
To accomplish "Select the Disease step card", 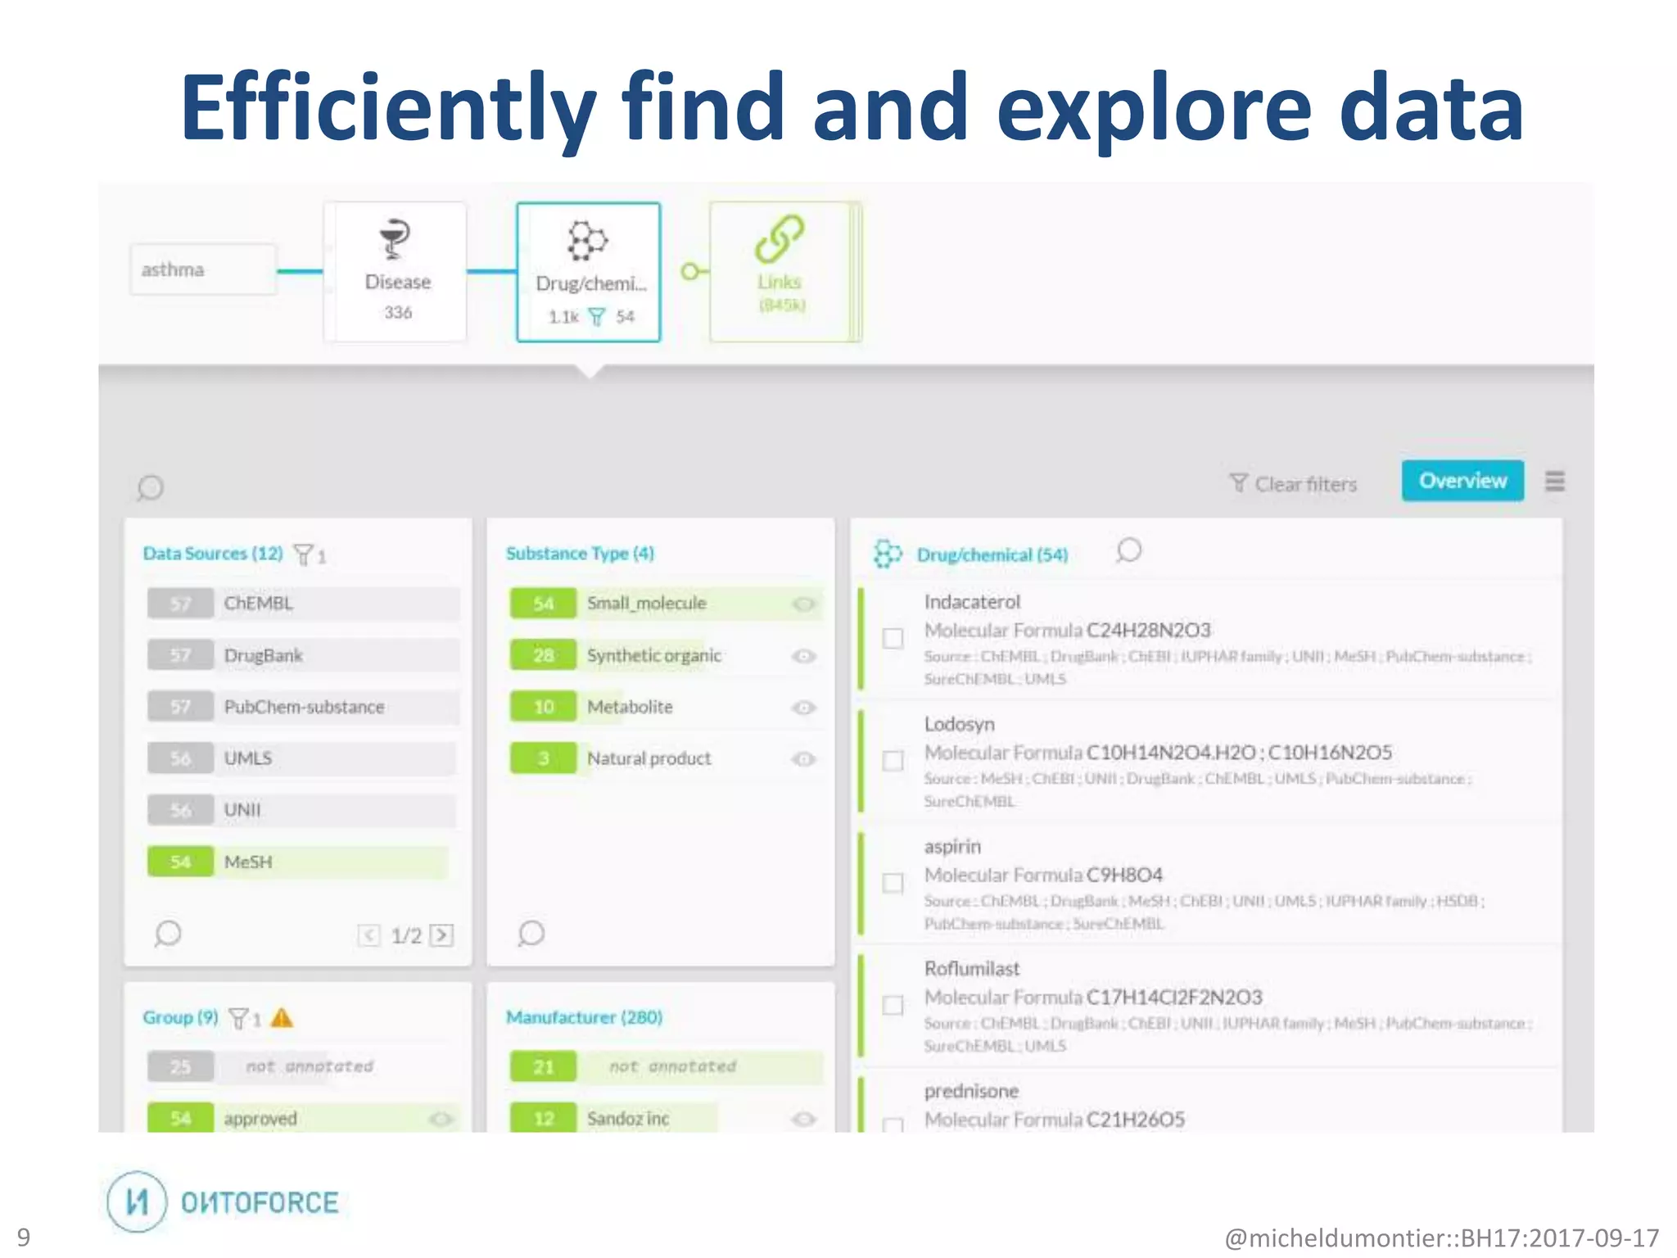I will tap(397, 272).
